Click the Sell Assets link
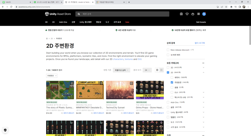 click(201, 22)
